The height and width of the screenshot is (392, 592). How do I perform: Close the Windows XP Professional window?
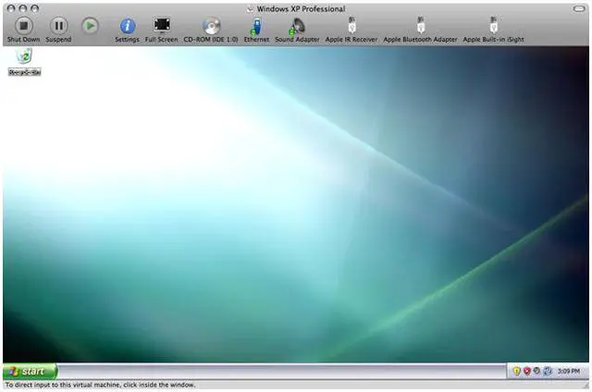pyautogui.click(x=11, y=8)
